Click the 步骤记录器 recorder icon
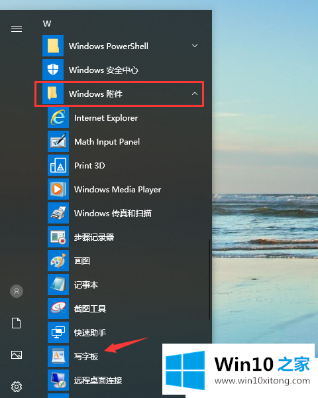The height and width of the screenshot is (398, 318). tap(58, 237)
